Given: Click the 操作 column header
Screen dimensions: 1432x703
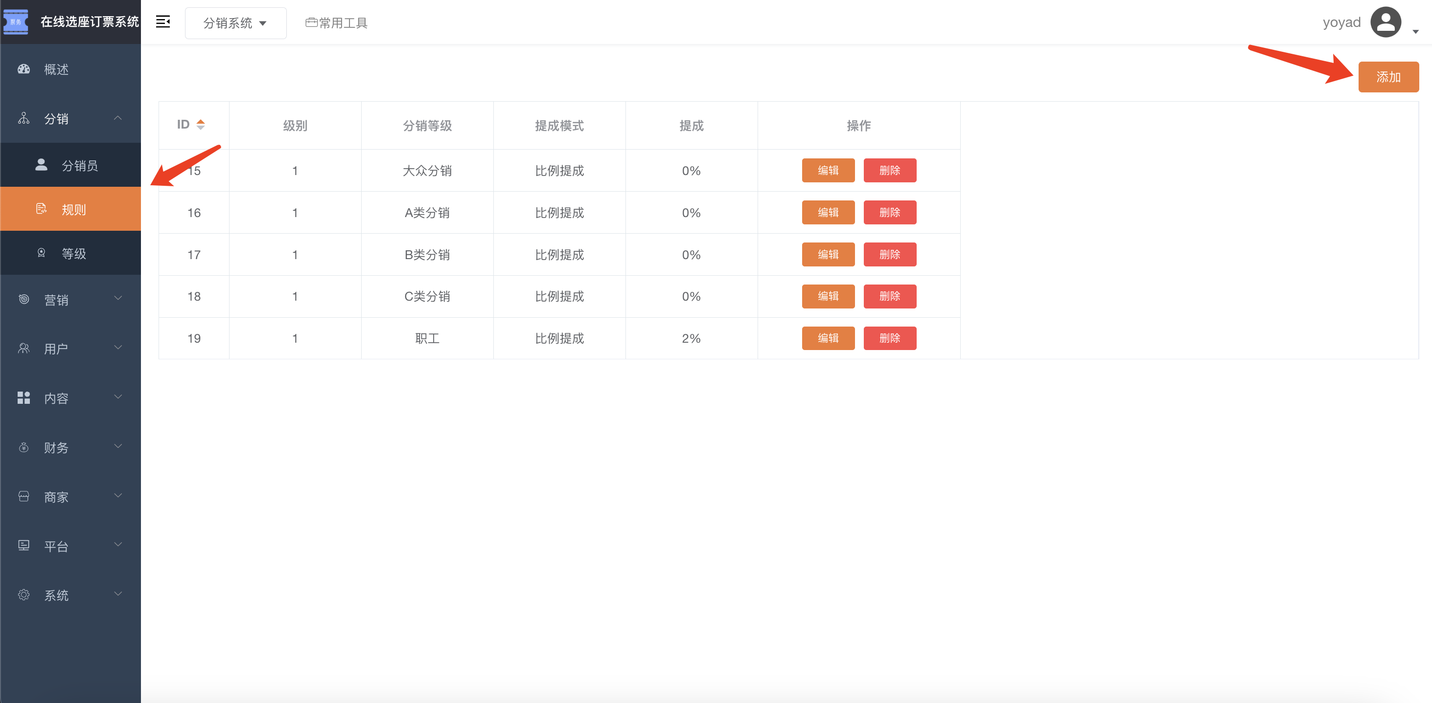Looking at the screenshot, I should (x=858, y=126).
